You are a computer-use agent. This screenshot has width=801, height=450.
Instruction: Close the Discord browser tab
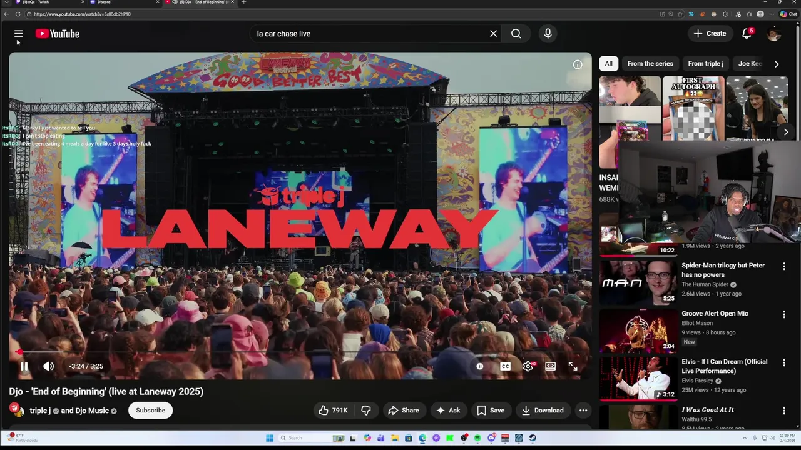point(157,2)
